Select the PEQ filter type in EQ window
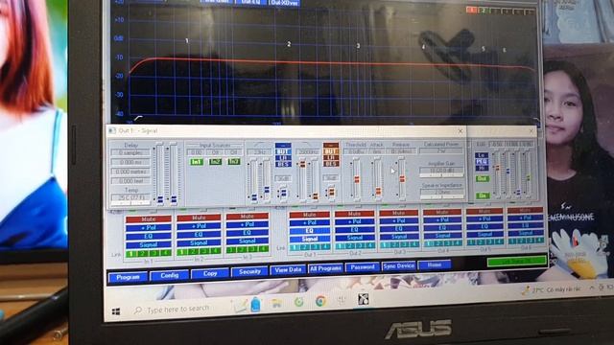The image size is (614, 345). point(482,162)
